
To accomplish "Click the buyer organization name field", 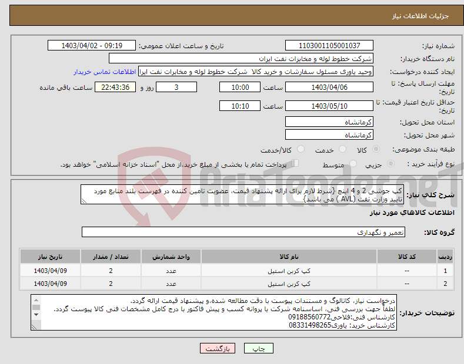I will [241, 59].
